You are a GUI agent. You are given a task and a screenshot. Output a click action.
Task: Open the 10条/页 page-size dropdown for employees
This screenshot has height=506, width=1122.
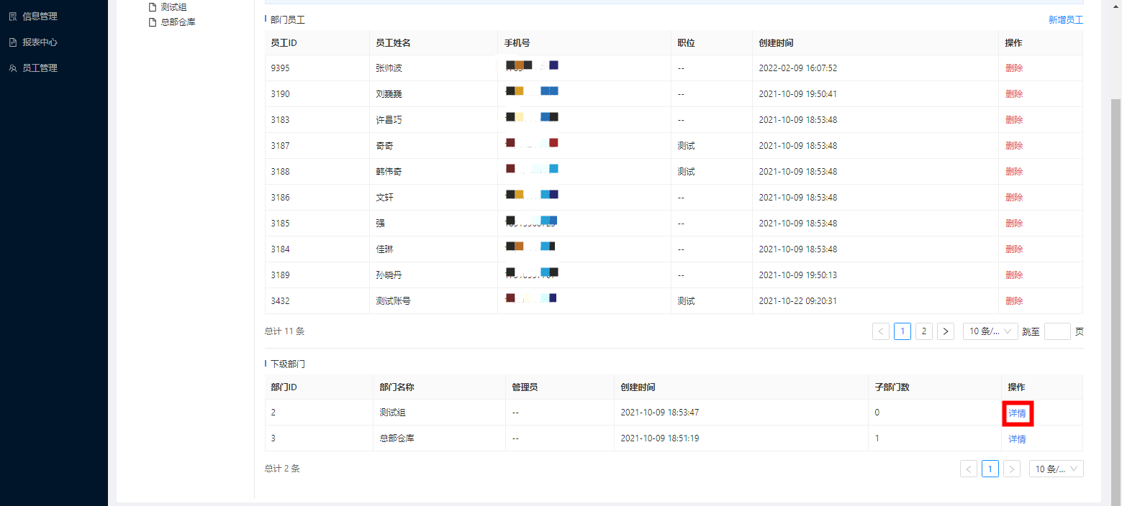(990, 331)
